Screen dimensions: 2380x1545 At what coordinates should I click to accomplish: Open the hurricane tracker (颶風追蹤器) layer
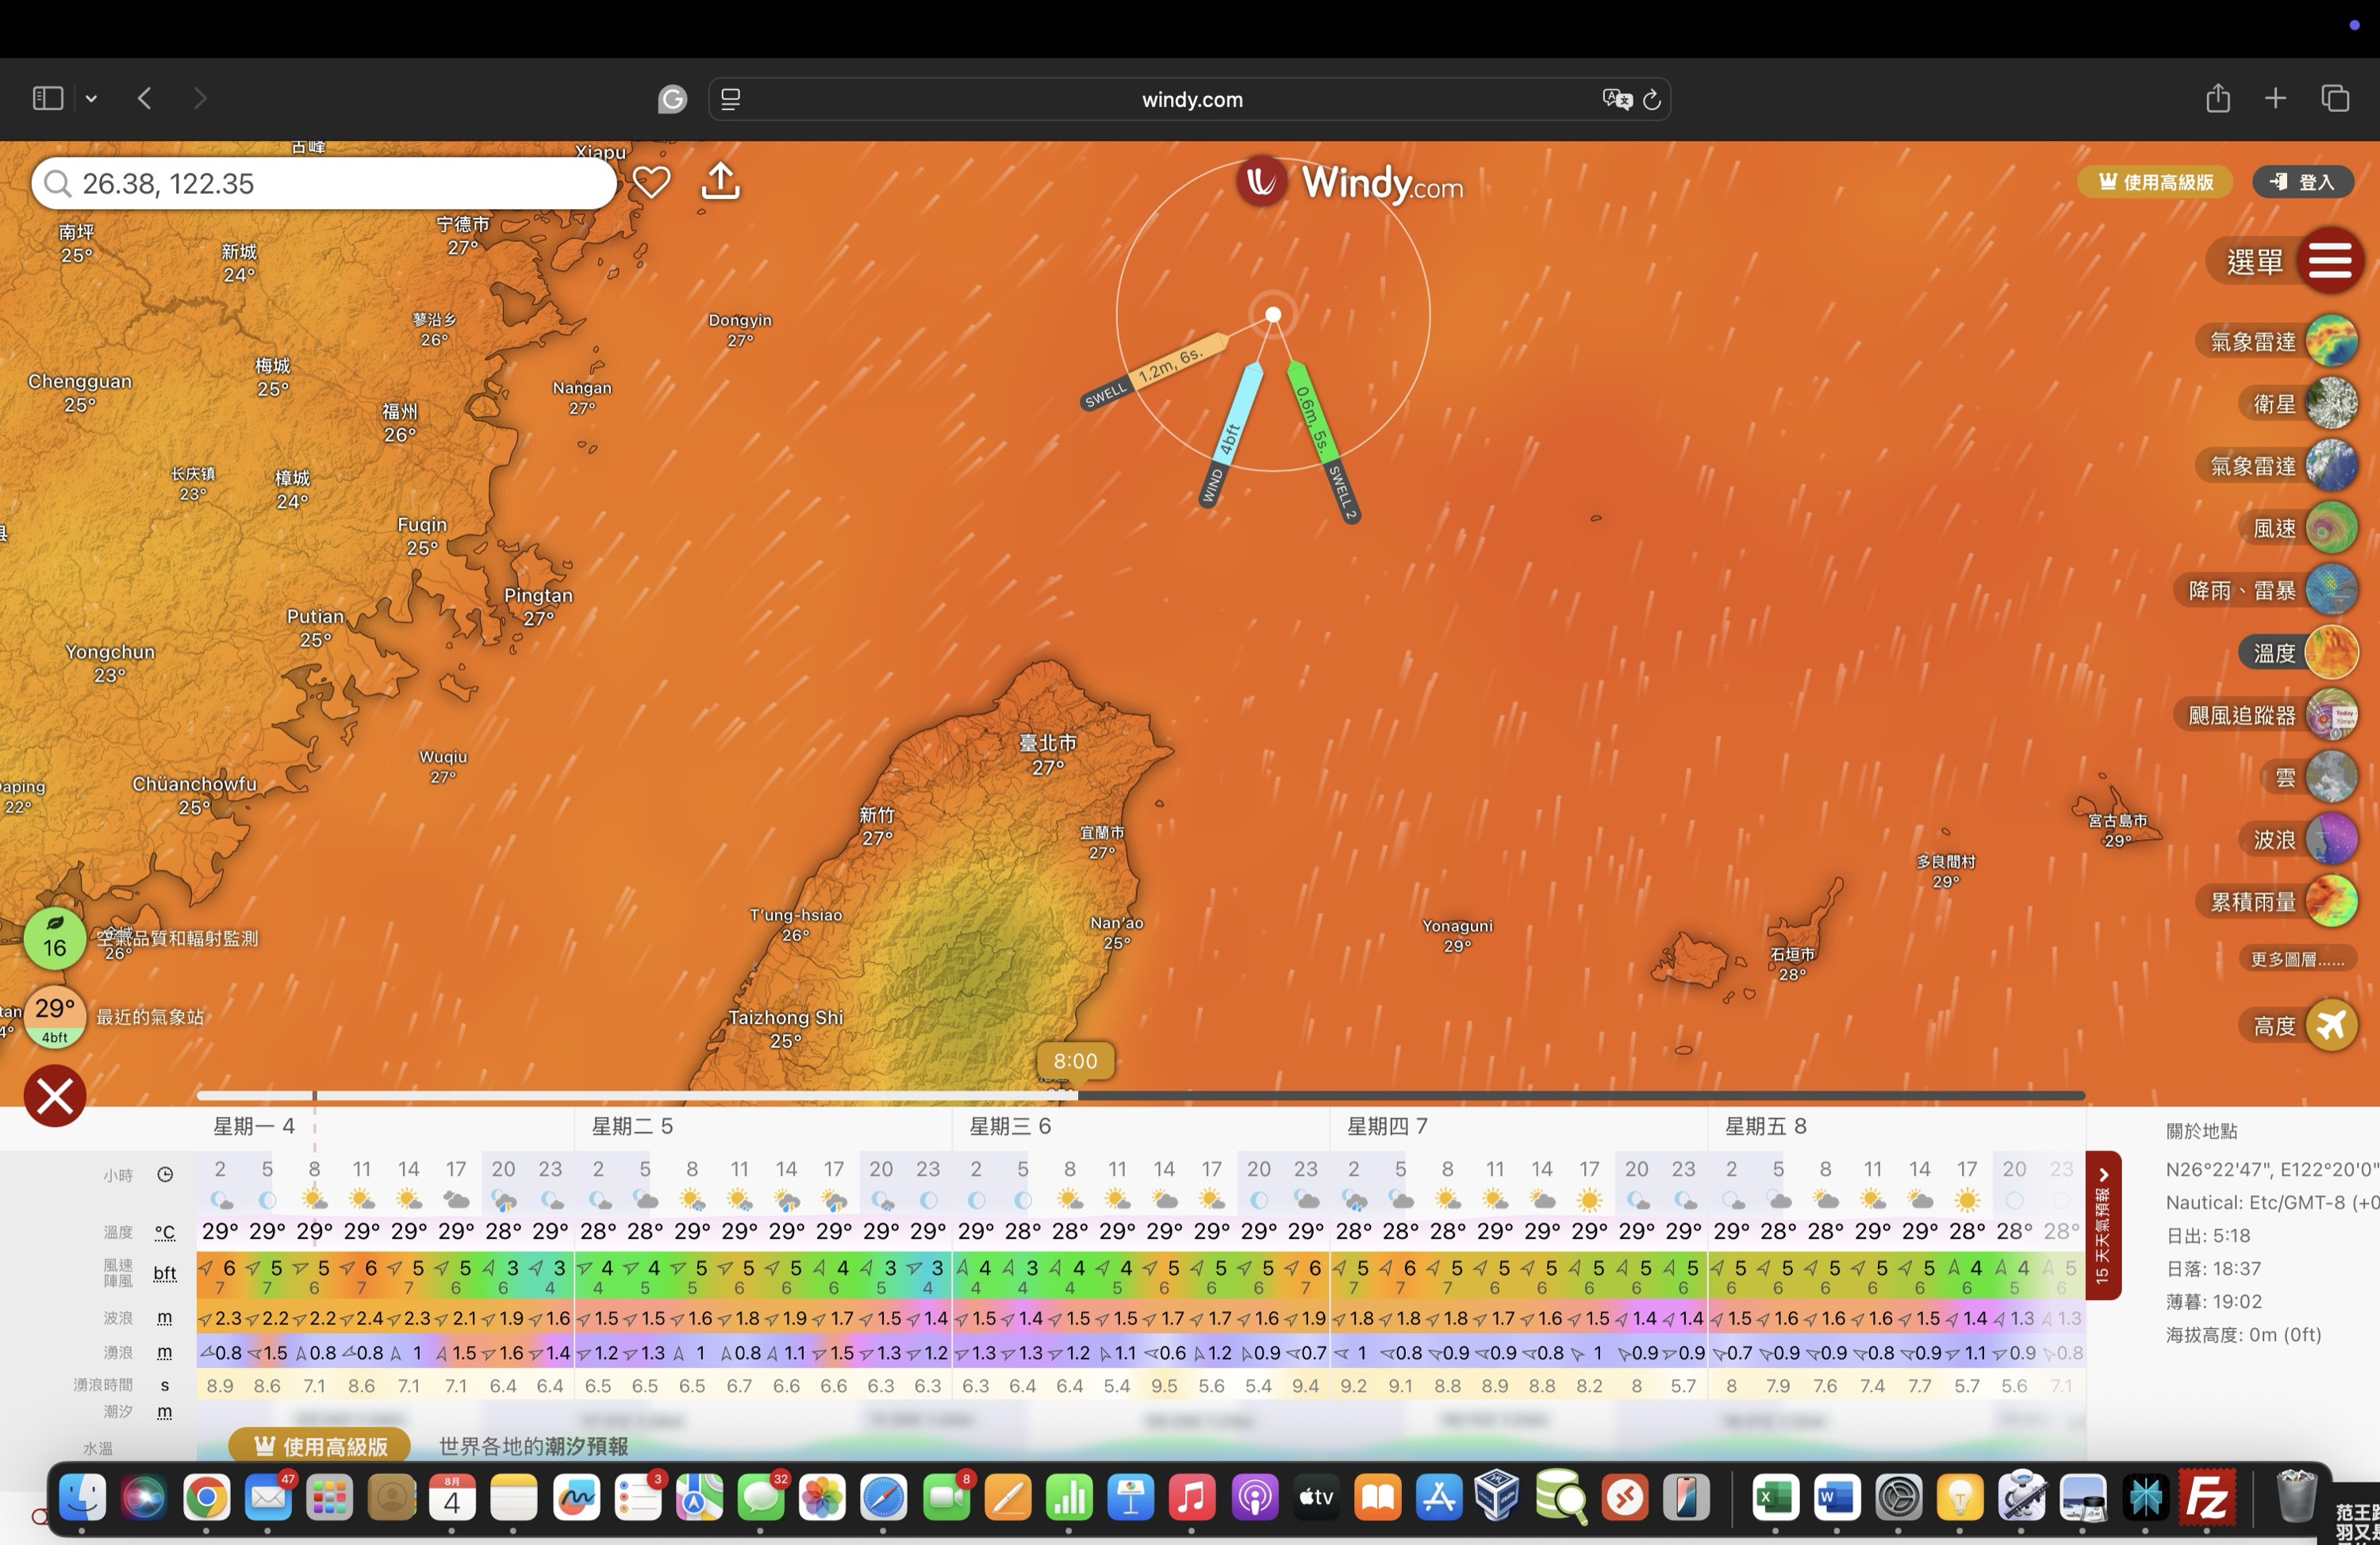[x=2331, y=715]
